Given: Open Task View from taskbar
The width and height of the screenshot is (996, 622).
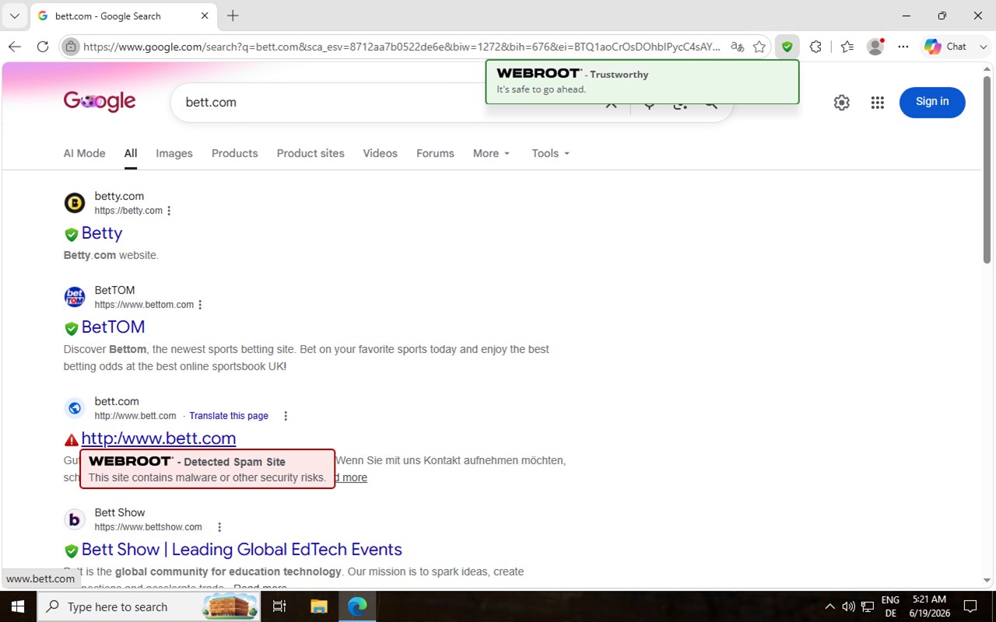Looking at the screenshot, I should [279, 606].
